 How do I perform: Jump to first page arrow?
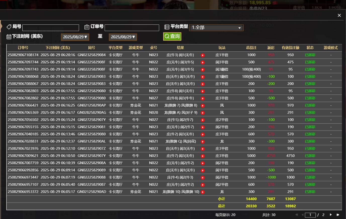pos(296,215)
